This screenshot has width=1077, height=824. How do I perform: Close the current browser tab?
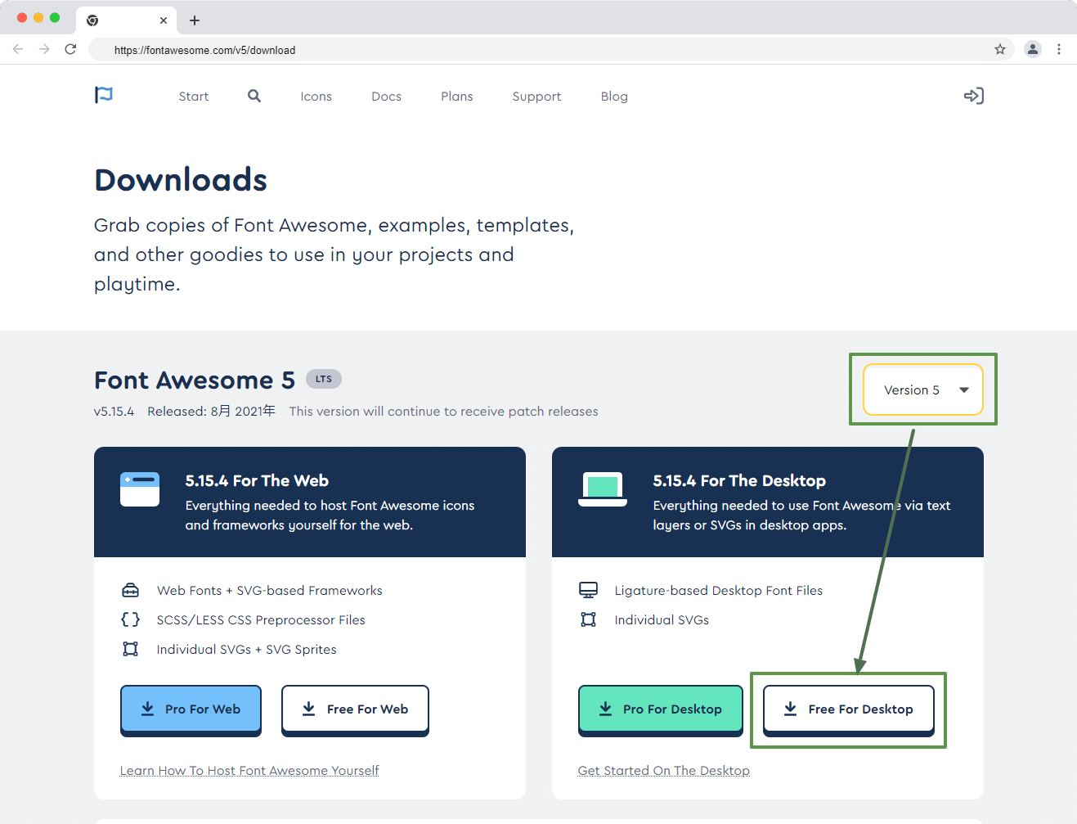(164, 20)
